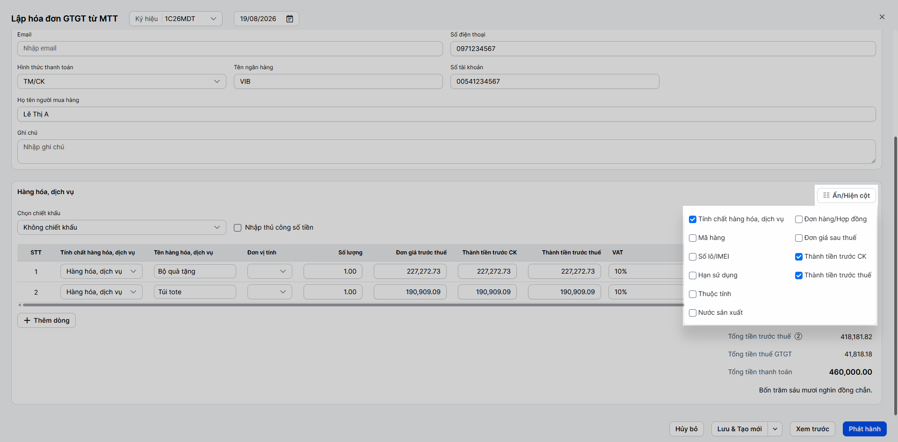898x442 pixels.
Task: Click the Đơn giá trước thuế column header
Action: pyautogui.click(x=421, y=253)
